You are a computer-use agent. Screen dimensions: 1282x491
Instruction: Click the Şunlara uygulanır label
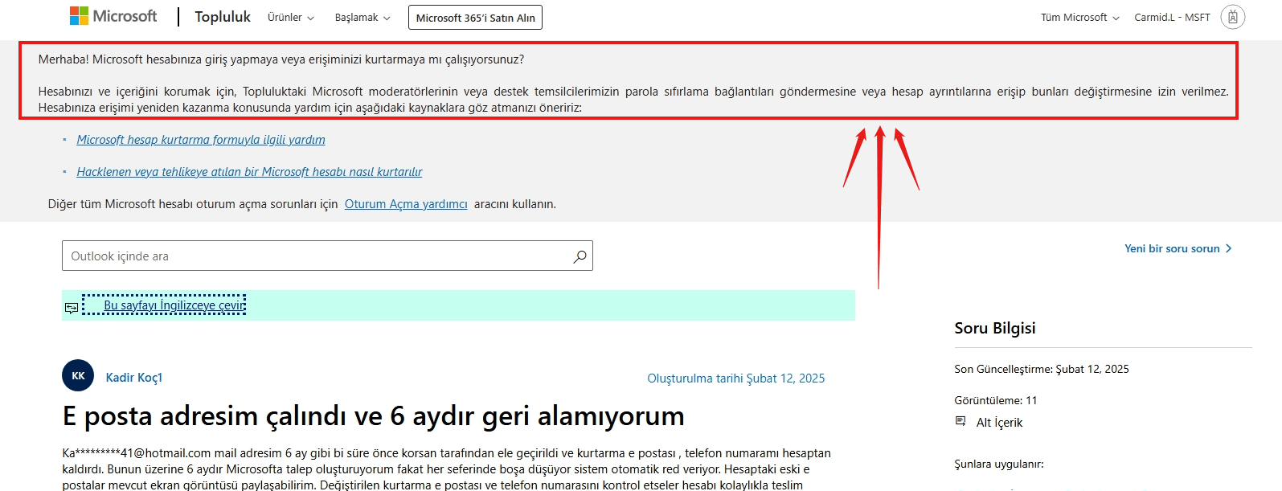point(999,464)
